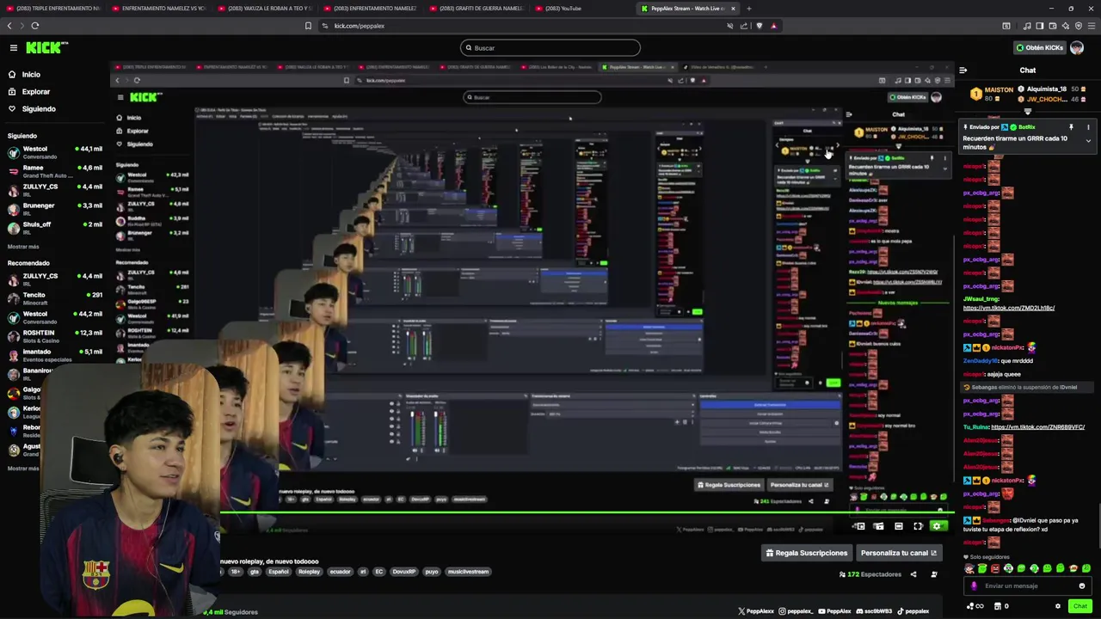Click the Obtén KICKs button
The height and width of the screenshot is (619, 1101).
pyautogui.click(x=1039, y=48)
